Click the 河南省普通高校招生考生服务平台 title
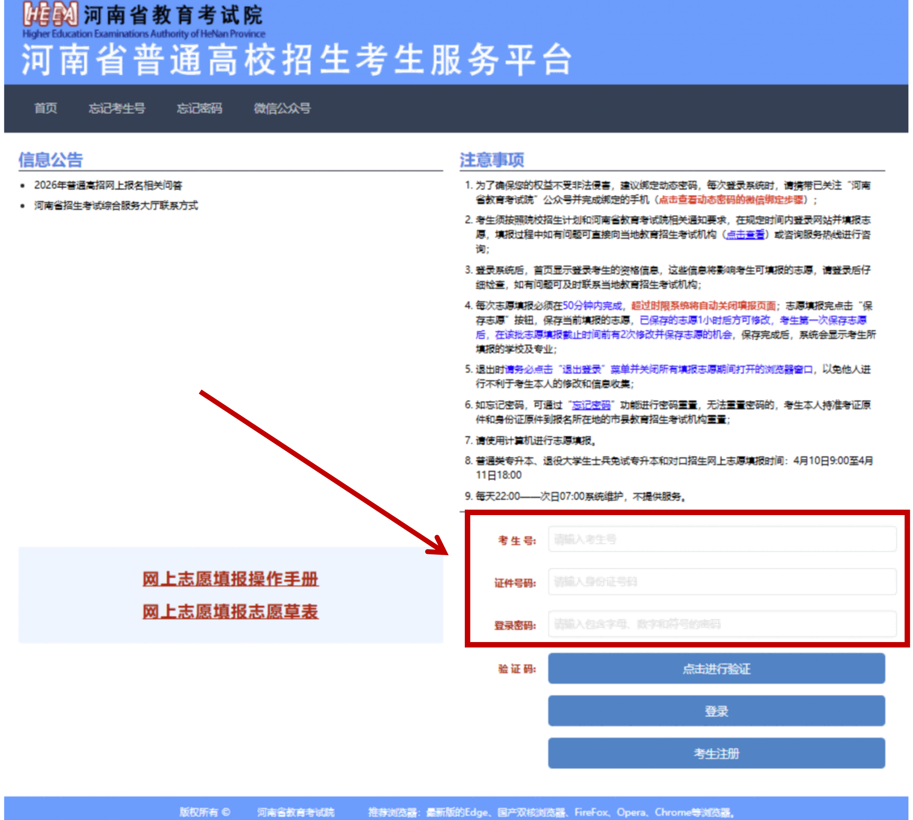This screenshot has height=820, width=913. pos(297,60)
